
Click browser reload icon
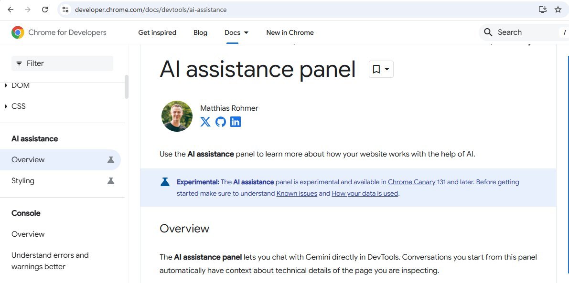(x=45, y=10)
